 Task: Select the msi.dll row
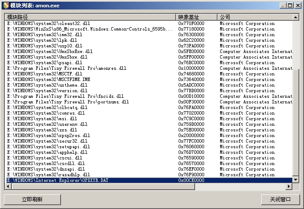pos(149,119)
